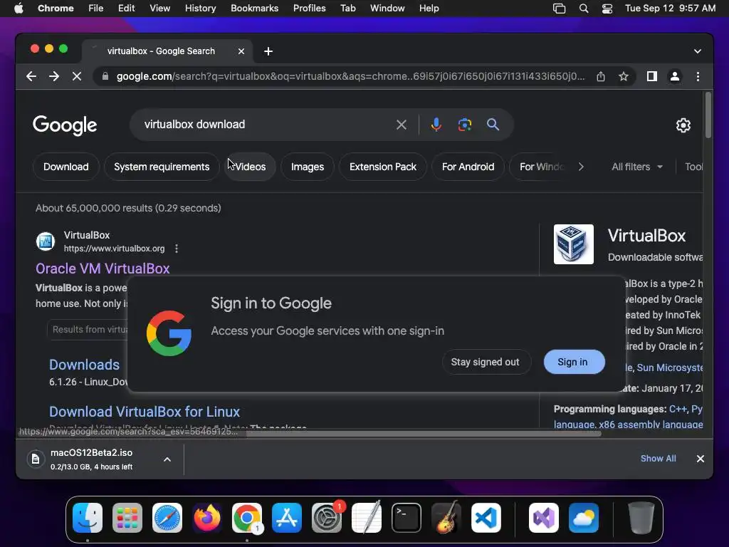This screenshot has height=547, width=729.
Task: Open the Bookmarks menu
Action: click(254, 9)
